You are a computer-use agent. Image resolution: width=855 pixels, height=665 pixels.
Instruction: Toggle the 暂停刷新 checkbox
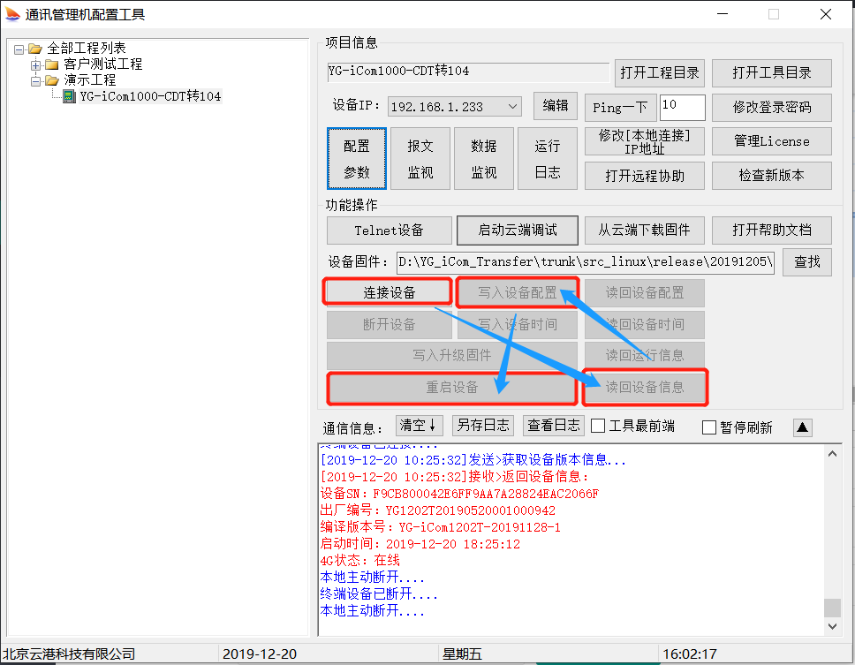(x=709, y=427)
